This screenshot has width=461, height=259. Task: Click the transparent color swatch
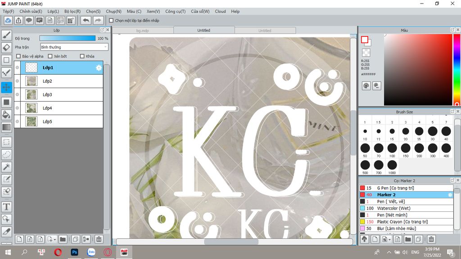366,53
